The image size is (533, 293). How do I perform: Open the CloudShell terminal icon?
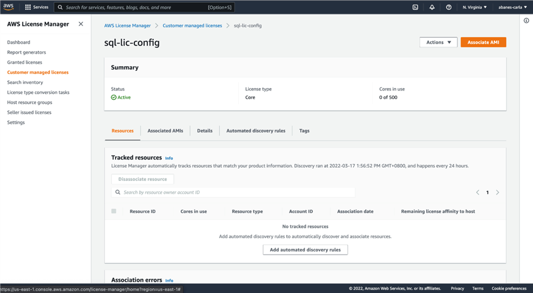pyautogui.click(x=415, y=7)
